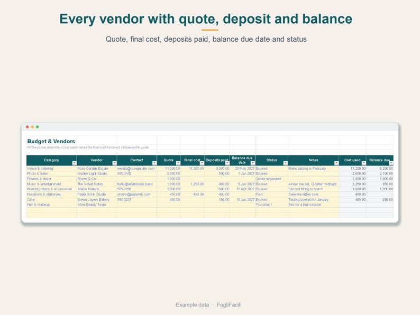Select the 'The Velvet Notes' vendor cell

pos(97,184)
